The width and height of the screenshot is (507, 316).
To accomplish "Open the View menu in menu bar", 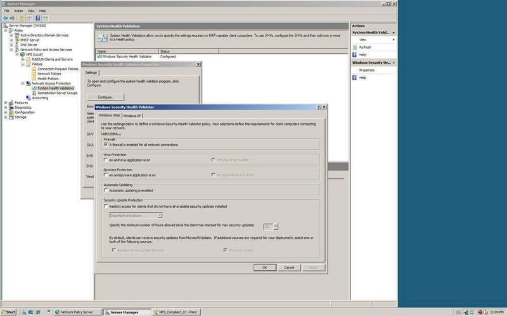I will pos(31,11).
